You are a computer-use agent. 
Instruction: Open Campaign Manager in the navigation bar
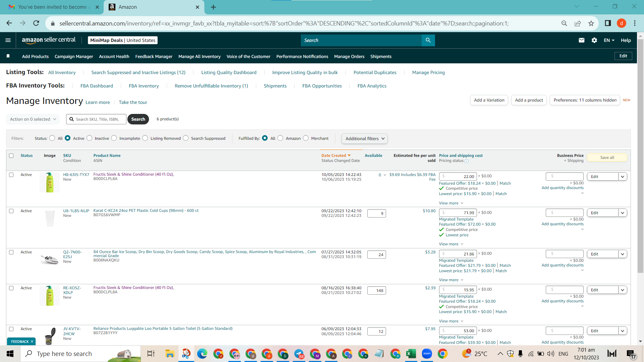pyautogui.click(x=74, y=56)
